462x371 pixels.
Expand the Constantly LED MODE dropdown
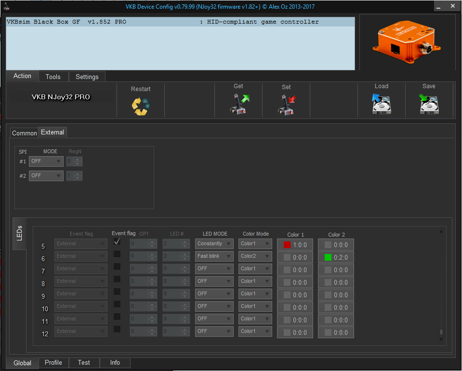214,244
